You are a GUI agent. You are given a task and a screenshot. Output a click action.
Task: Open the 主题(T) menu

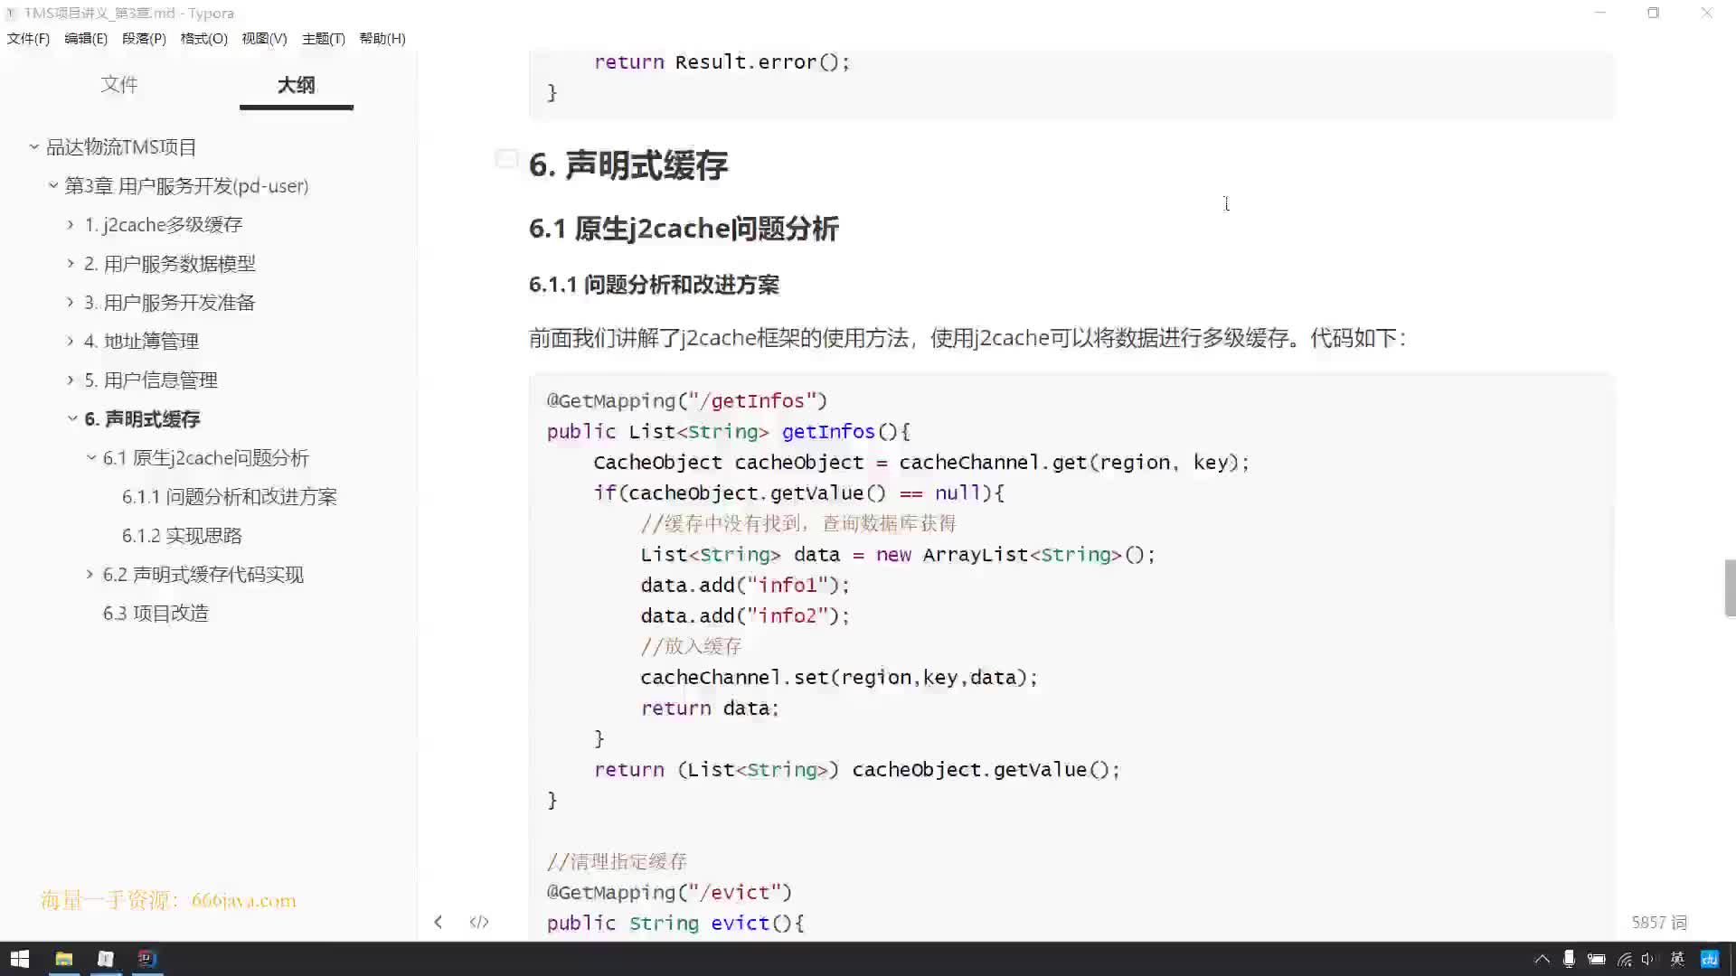(x=323, y=38)
